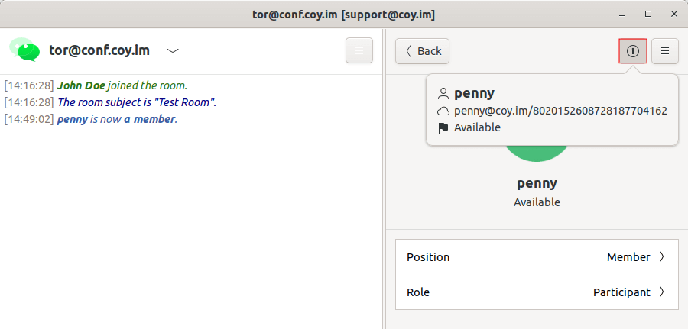Viewport: 688px width, 329px height.
Task: Click the tor@conf.coy.im room name
Action: click(100, 51)
